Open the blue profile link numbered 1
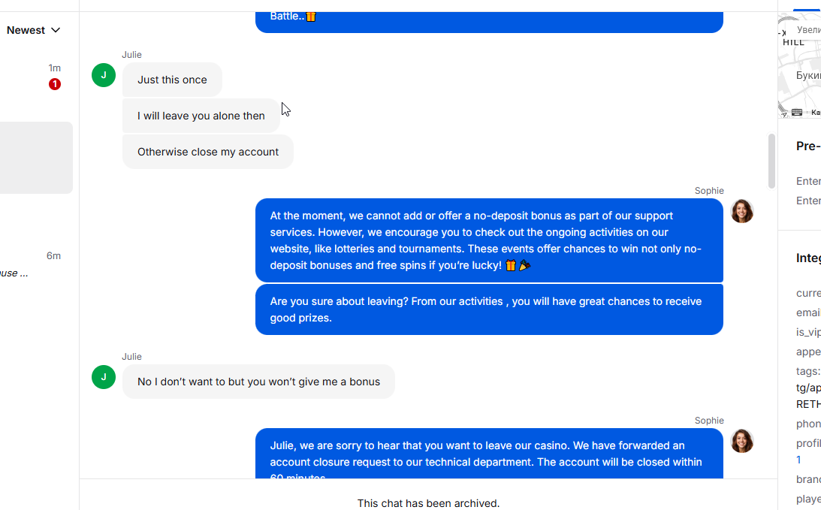 click(798, 460)
